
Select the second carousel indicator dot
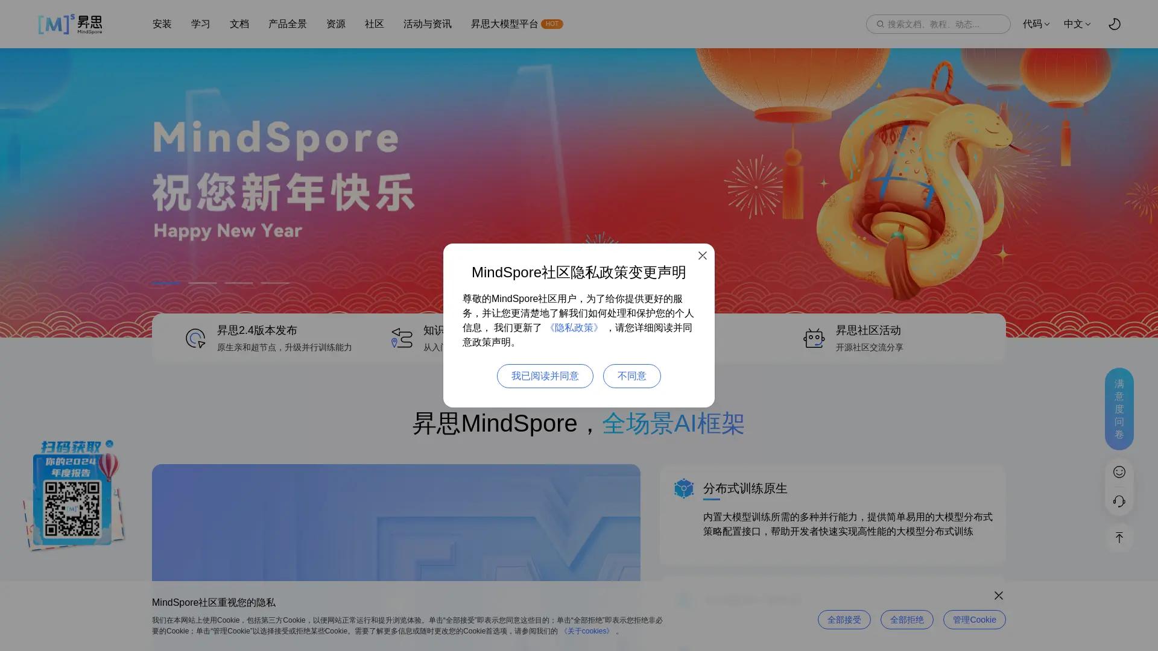click(203, 283)
